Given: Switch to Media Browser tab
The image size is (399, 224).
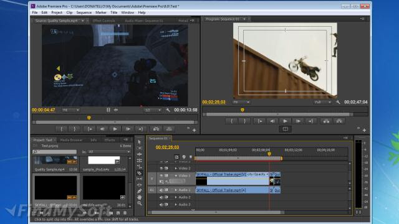Looking at the screenshot, I should (x=71, y=140).
